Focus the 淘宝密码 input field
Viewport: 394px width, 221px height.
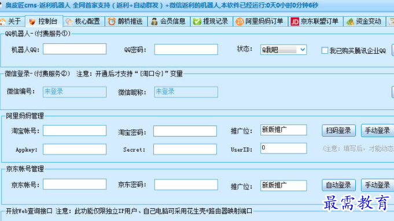[x=185, y=131]
